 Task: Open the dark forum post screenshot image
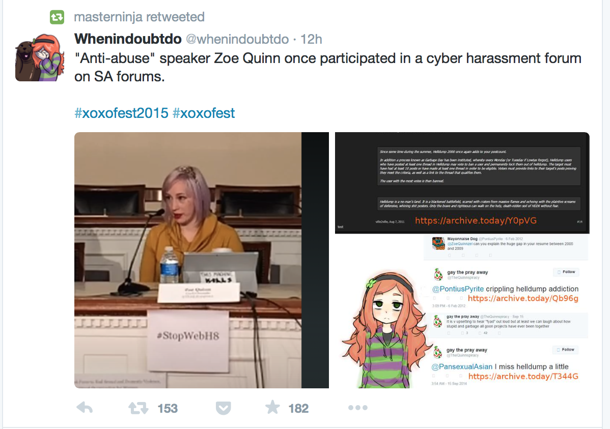[462, 183]
